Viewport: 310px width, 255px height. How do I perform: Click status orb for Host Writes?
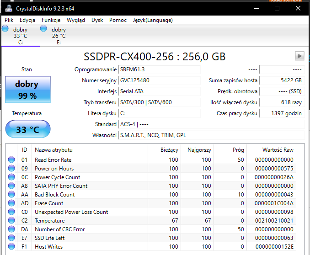(x=11, y=246)
